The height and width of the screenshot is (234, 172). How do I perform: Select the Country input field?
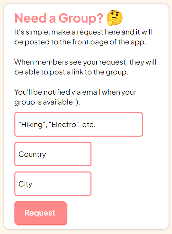[53, 154]
